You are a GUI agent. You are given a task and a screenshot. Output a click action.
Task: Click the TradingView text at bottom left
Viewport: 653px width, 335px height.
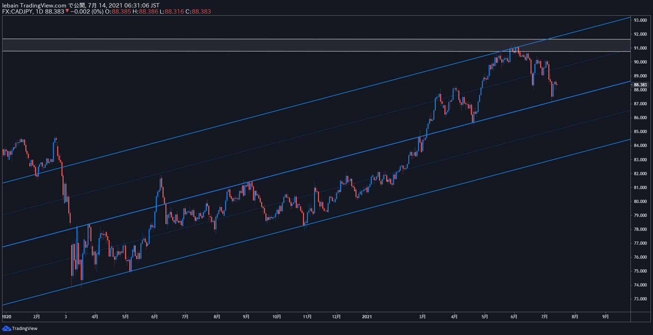click(x=25, y=329)
